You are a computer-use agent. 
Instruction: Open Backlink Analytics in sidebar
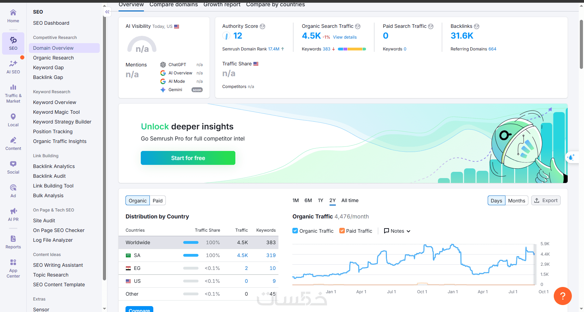point(54,166)
